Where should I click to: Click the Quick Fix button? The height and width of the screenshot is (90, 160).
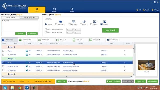coord(62,81)
